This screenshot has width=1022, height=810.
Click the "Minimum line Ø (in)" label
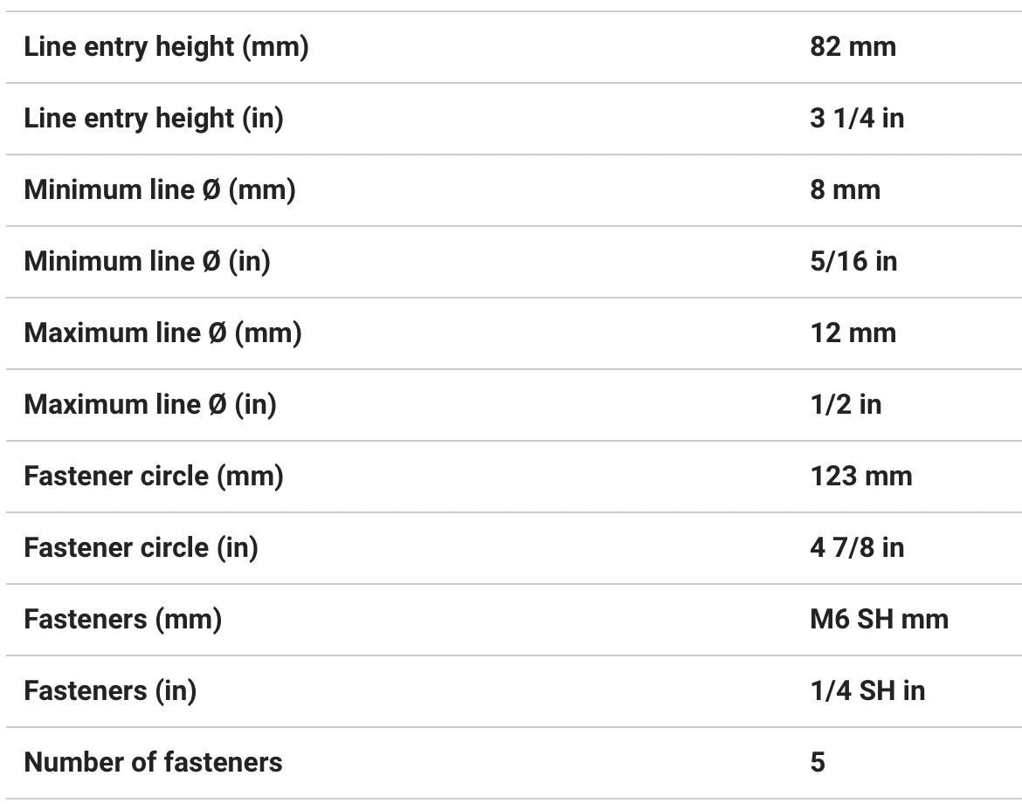point(147,262)
